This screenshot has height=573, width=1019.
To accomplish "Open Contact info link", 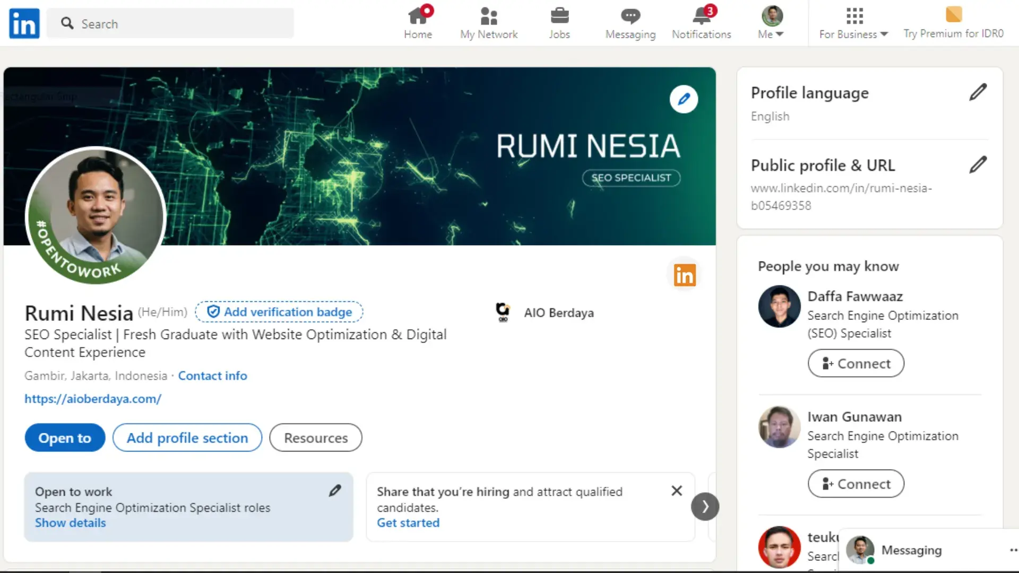I will tap(212, 376).
